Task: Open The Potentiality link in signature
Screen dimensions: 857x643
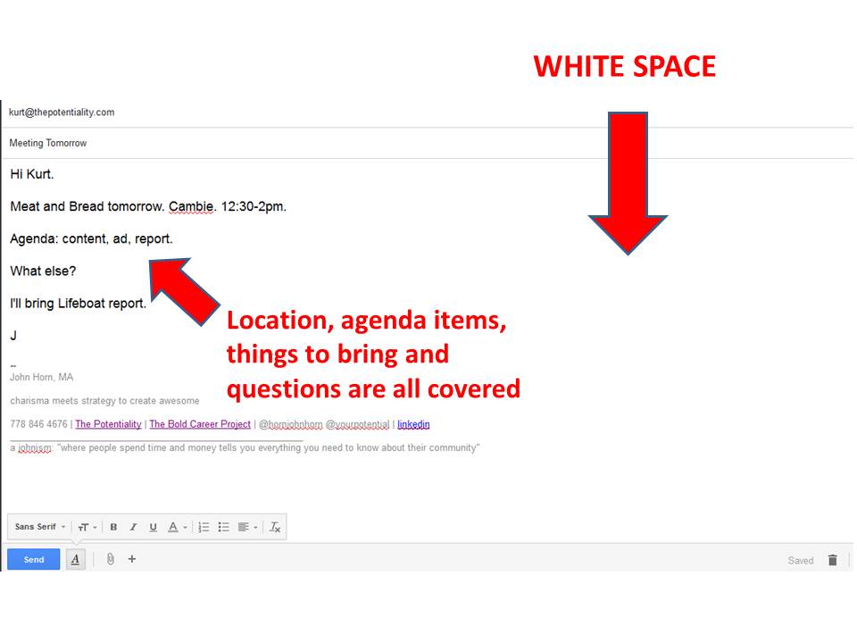Action: coord(108,424)
